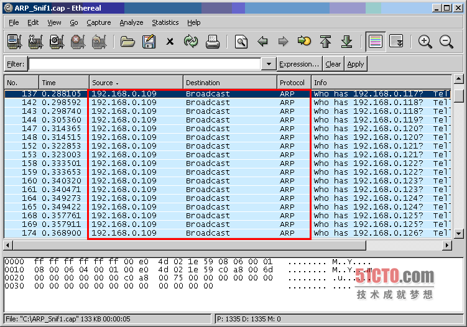This screenshot has height=327, width=467.
Task: Click in the Filter text field
Action: click(144, 64)
